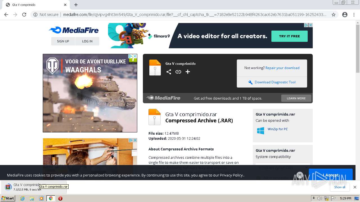
Task: Close the World of Tanks ad
Action: point(135,56)
